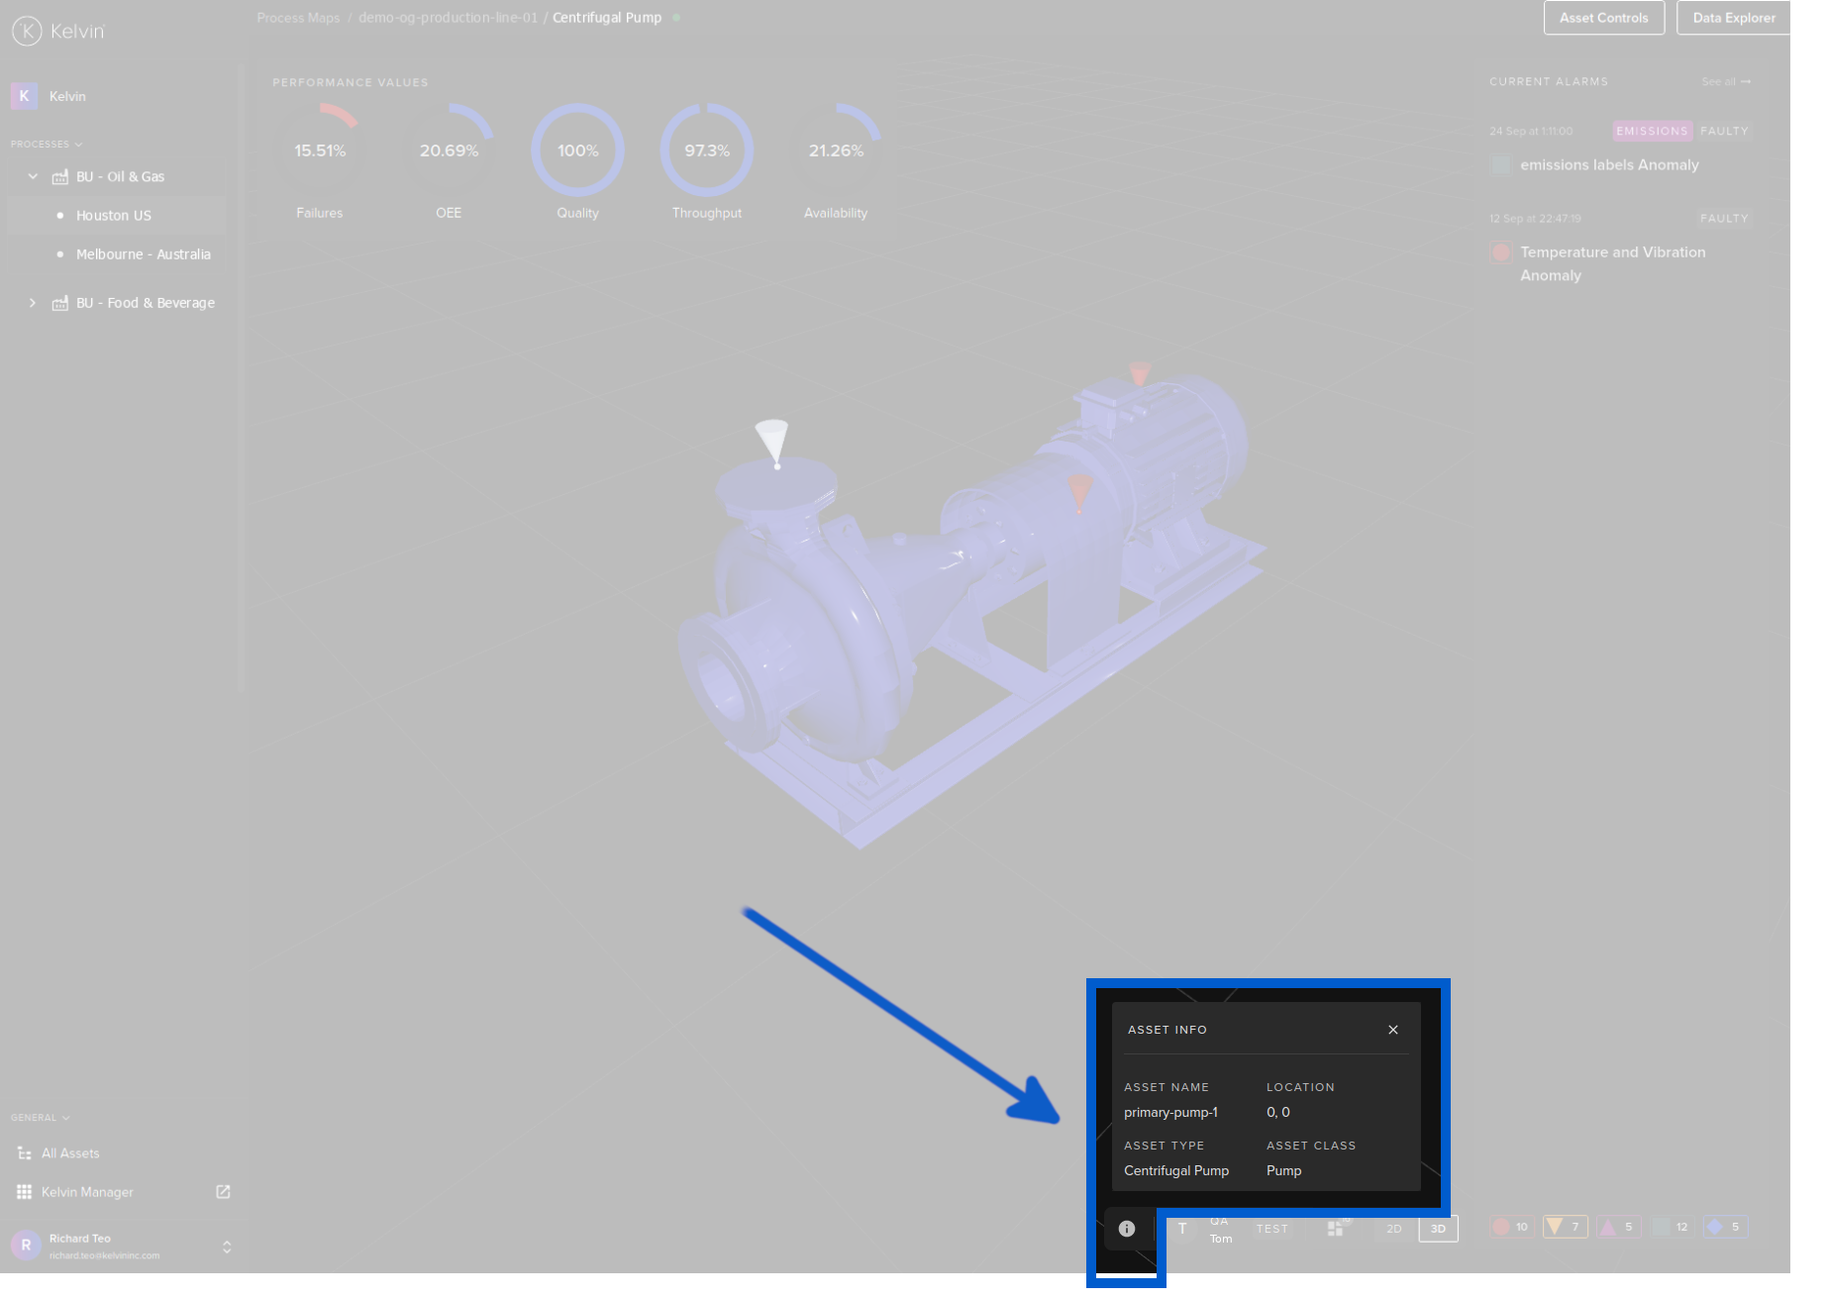Viewport: 1827px width, 1299px height.
Task: Close the Asset Info popup
Action: (x=1392, y=1030)
